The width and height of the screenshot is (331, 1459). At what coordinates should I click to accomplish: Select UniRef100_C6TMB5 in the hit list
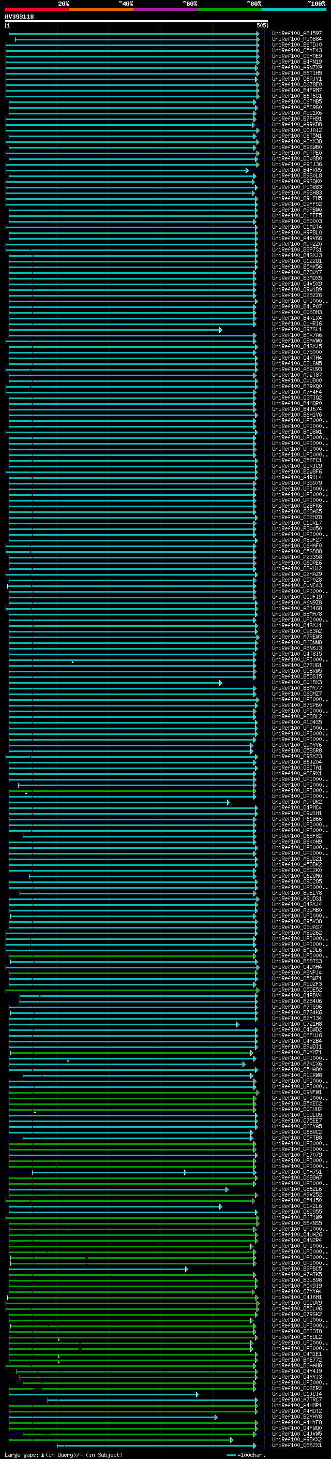[x=296, y=102]
